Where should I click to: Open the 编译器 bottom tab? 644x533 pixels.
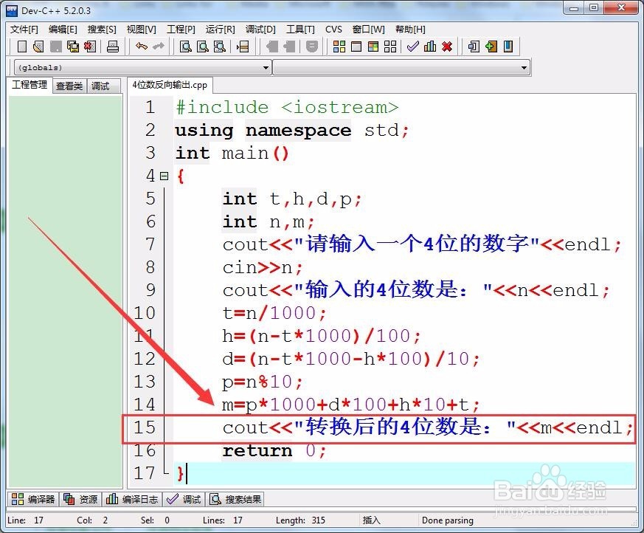click(33, 499)
